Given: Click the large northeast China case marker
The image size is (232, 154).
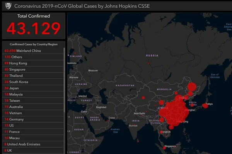Looking at the screenshot, I should pyautogui.click(x=192, y=87).
